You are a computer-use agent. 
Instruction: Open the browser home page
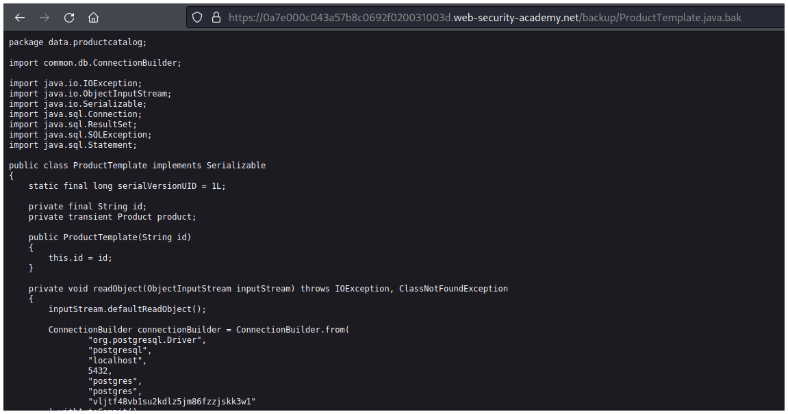click(94, 17)
